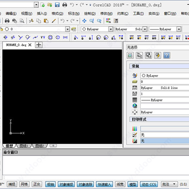Click the print style color bars icon
The width and height of the screenshot is (189, 189).
pyautogui.click(x=135, y=129)
